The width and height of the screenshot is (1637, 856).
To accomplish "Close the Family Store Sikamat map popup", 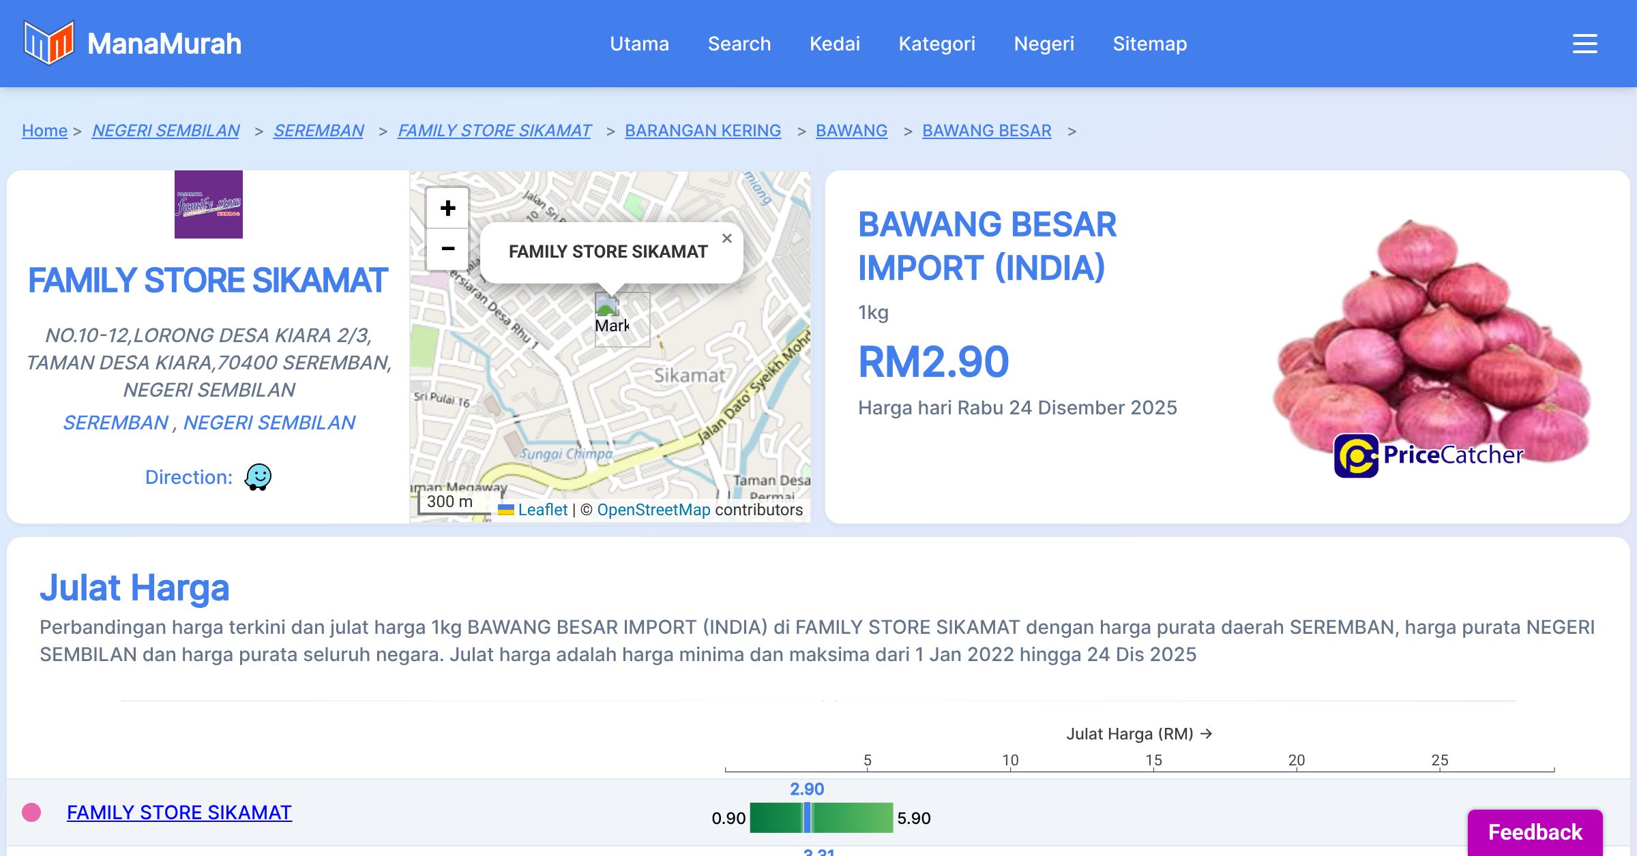I will 726,239.
